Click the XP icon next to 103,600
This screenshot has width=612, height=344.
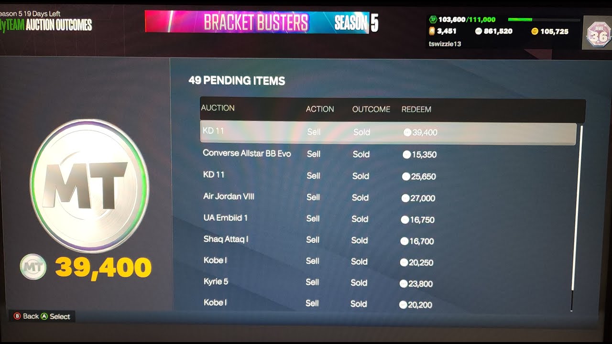433,20
